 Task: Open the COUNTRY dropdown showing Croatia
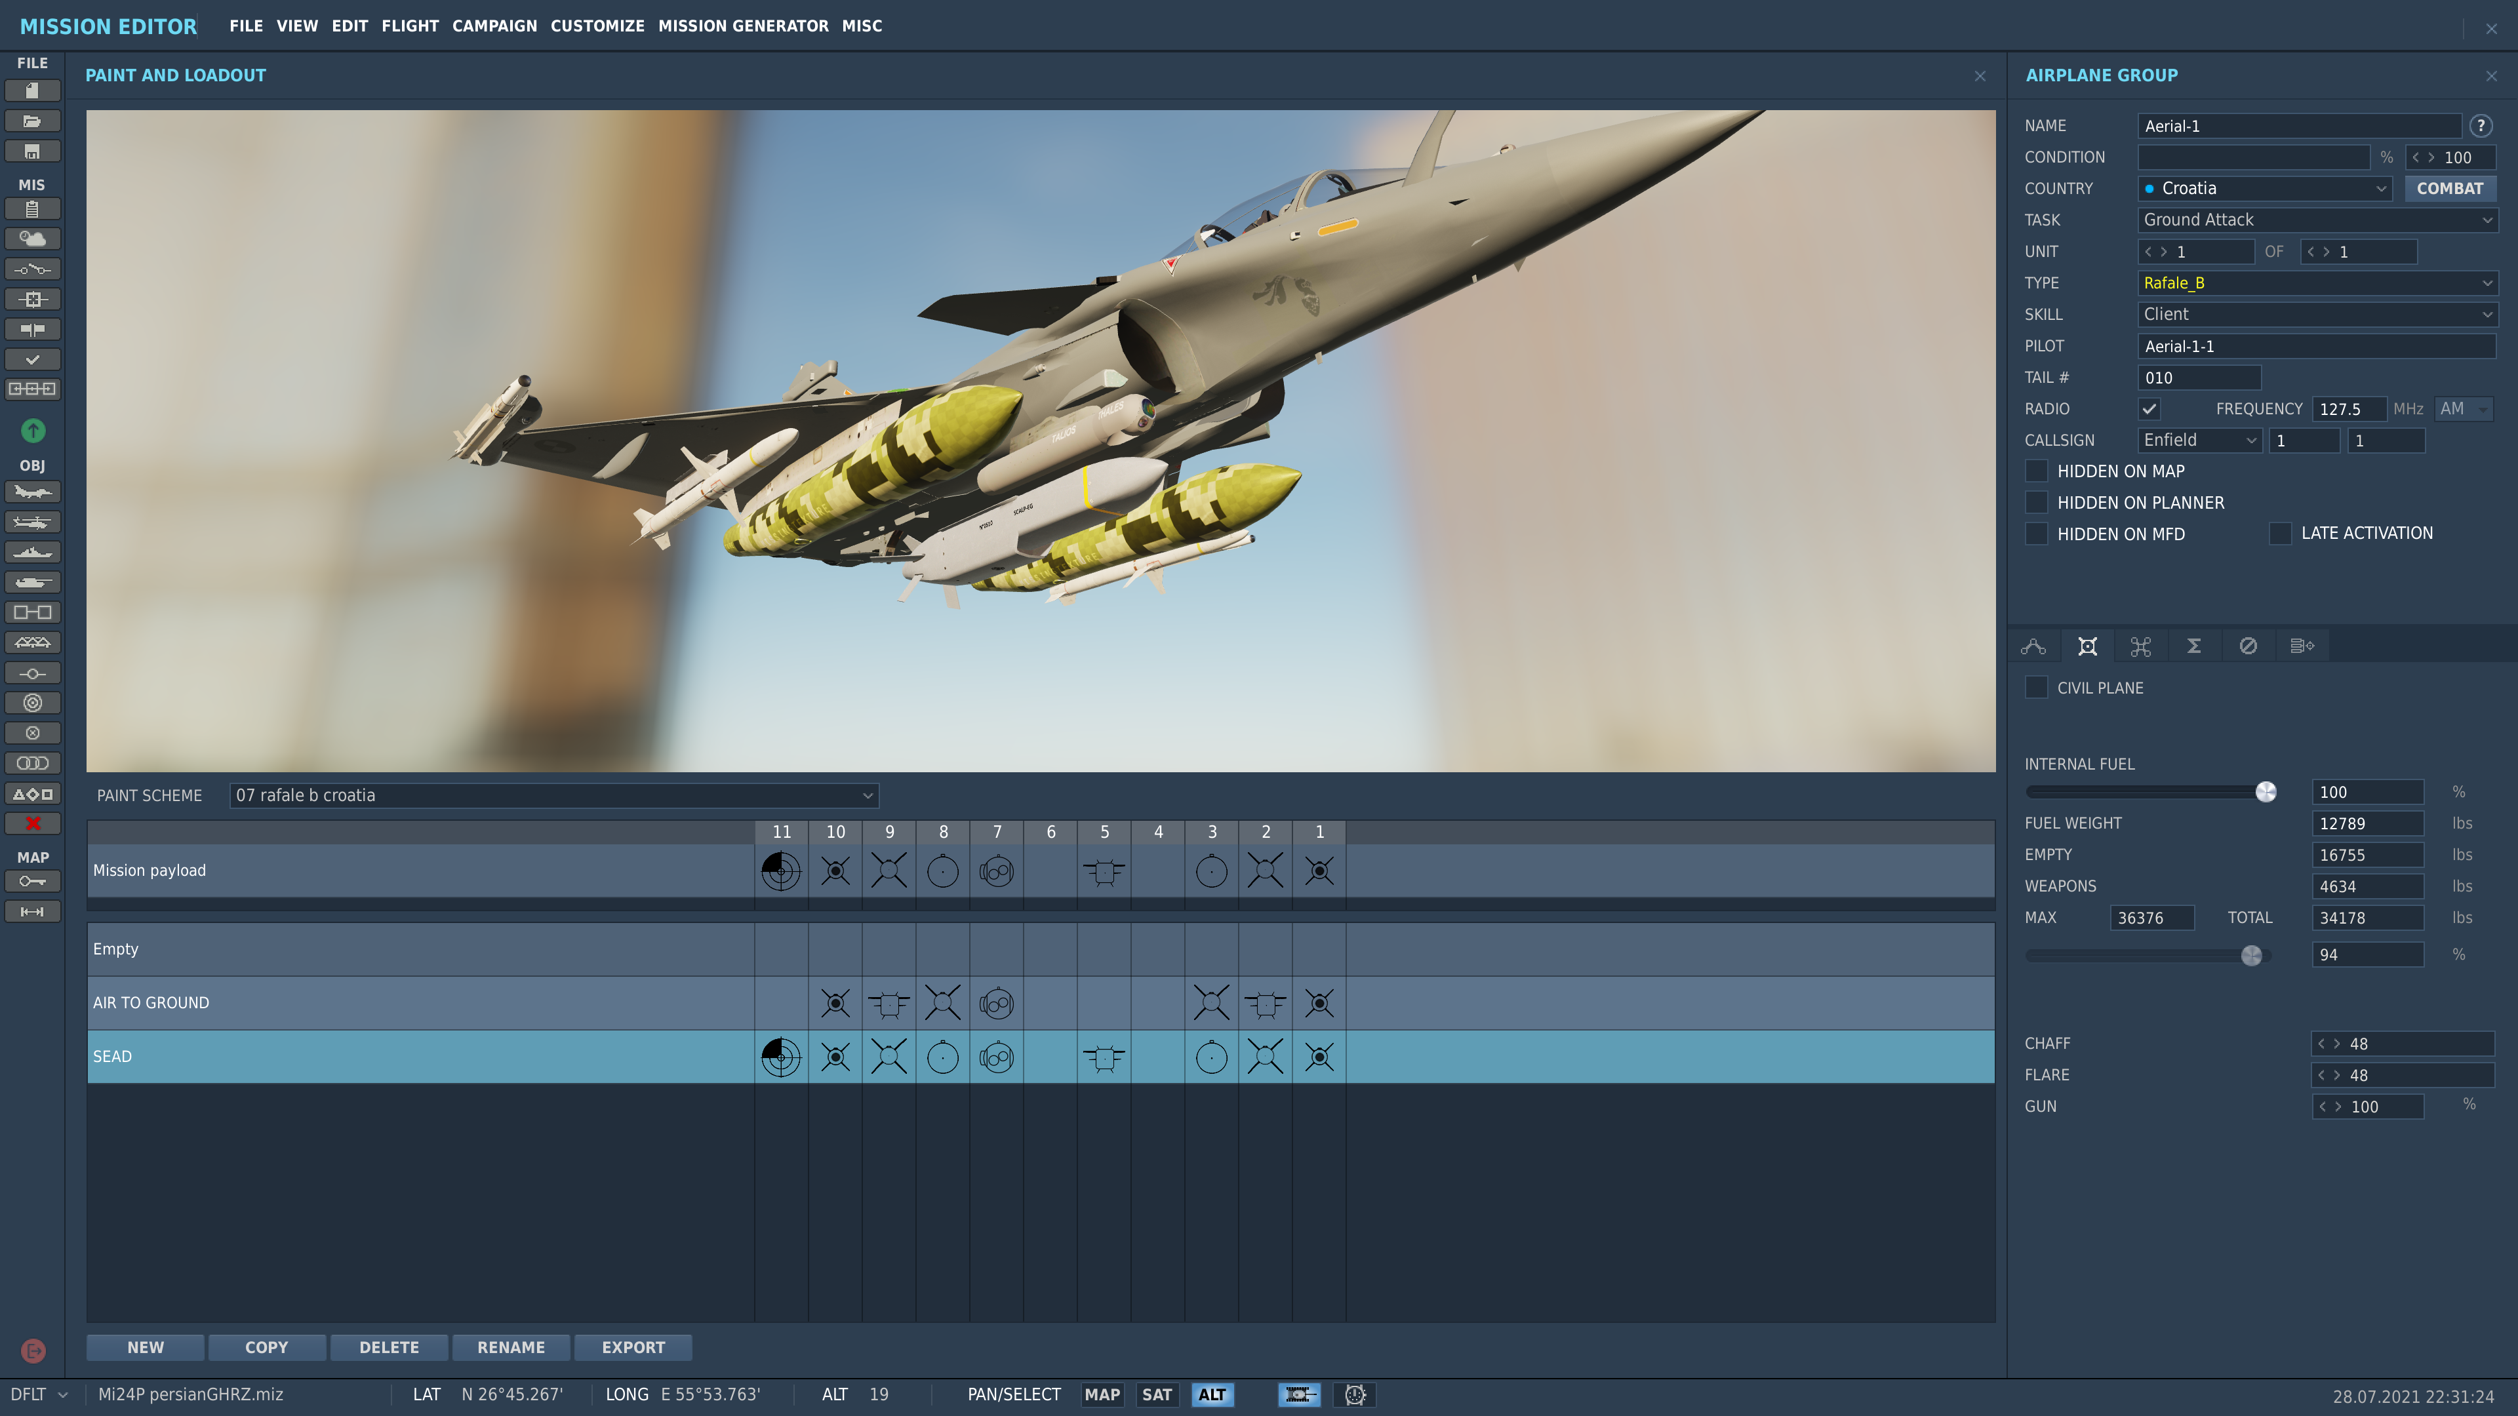pos(2265,189)
